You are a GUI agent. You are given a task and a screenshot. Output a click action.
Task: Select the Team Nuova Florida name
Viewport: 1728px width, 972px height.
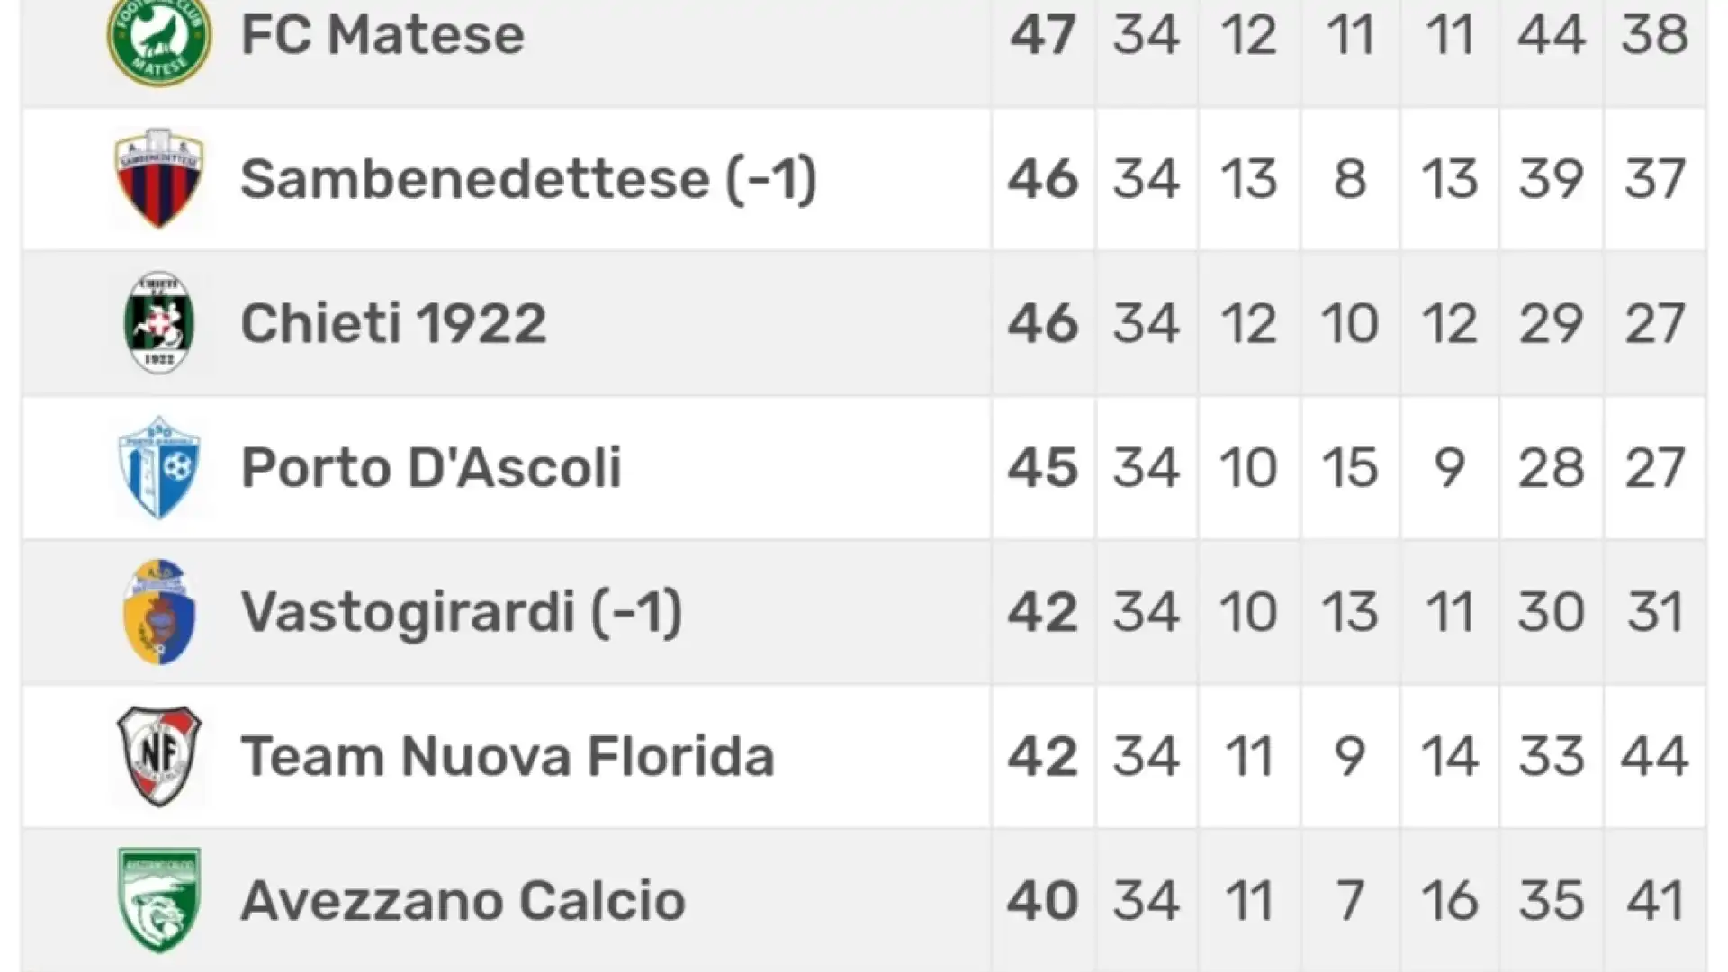click(508, 756)
